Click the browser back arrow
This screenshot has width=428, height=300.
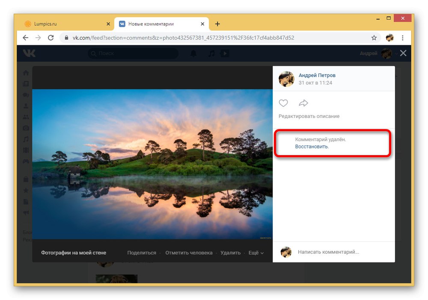tap(25, 38)
